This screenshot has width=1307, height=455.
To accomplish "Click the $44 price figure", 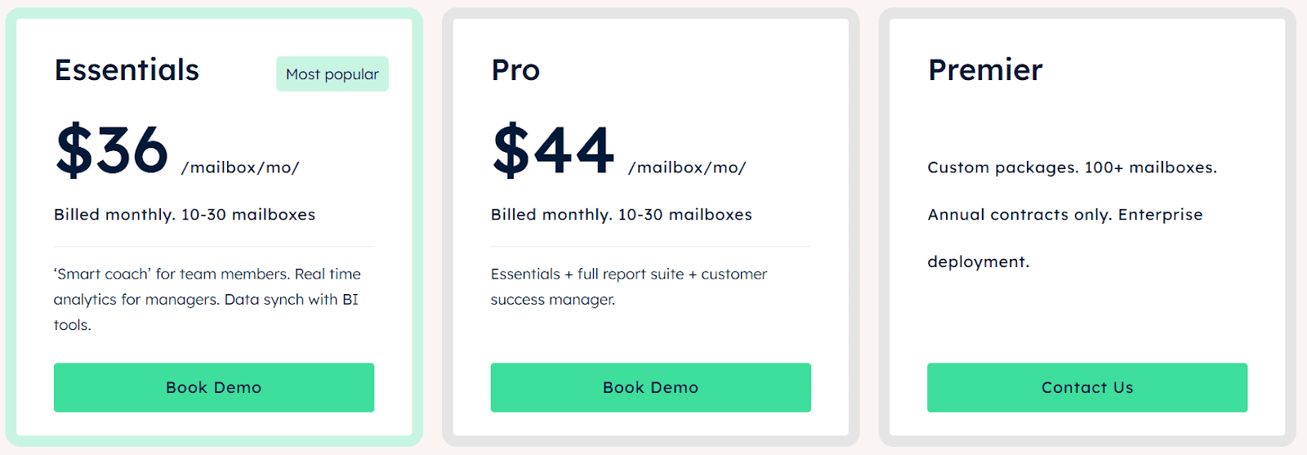I will [x=553, y=150].
